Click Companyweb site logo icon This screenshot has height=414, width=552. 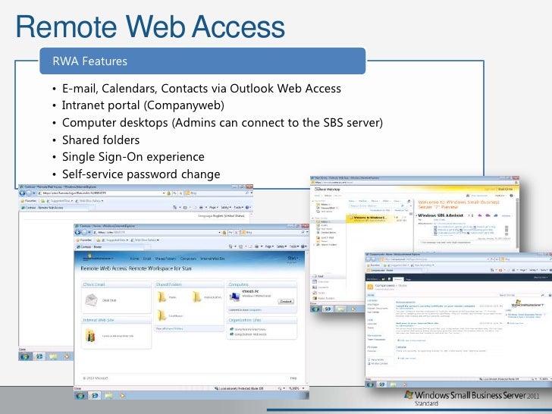[370, 287]
